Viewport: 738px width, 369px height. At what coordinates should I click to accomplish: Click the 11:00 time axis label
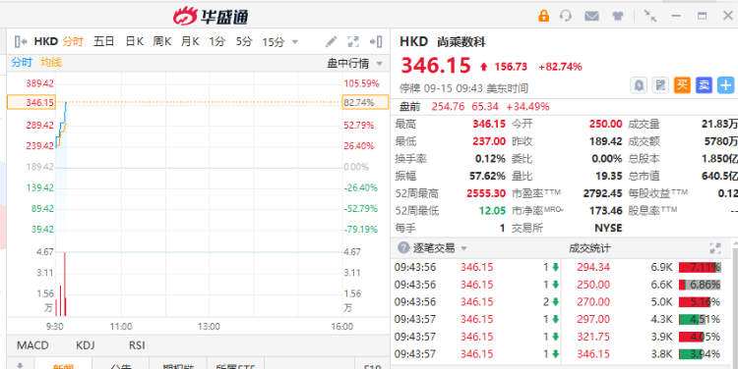[121, 326]
